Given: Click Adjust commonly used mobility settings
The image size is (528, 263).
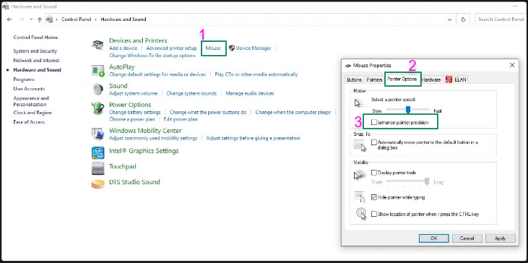Looking at the screenshot, I should [153, 138].
